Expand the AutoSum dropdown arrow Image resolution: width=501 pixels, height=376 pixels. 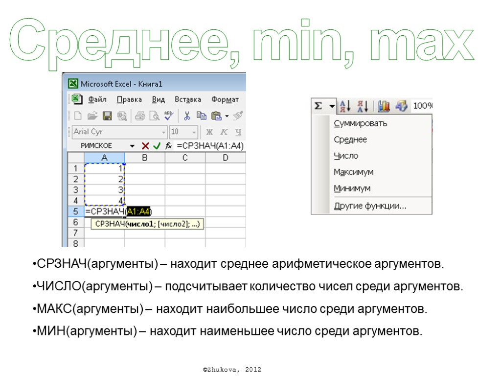332,106
